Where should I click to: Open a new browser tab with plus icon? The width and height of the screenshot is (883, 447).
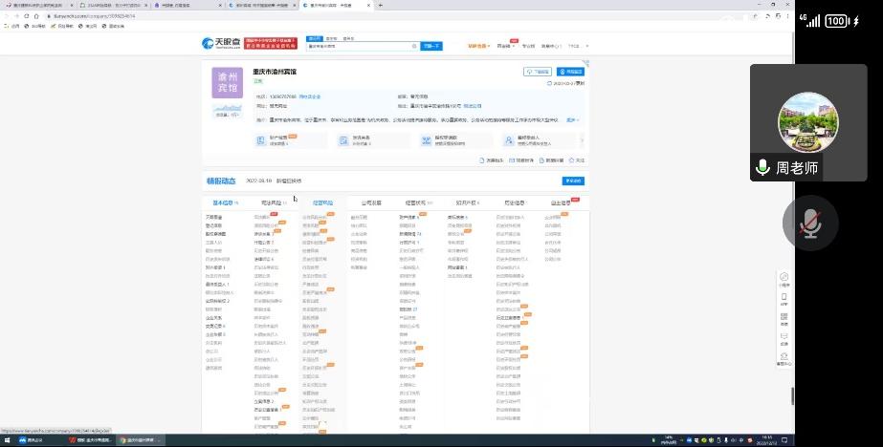383,5
